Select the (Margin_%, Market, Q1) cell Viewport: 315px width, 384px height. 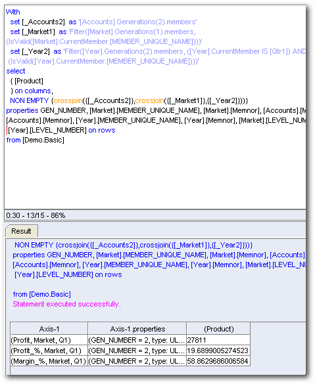[49, 361]
